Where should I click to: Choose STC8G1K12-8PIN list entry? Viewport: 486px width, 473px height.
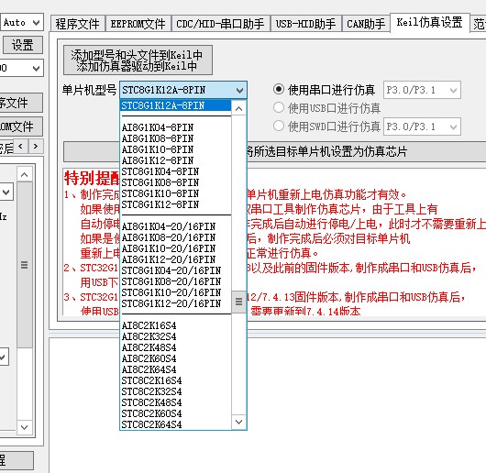click(175, 204)
